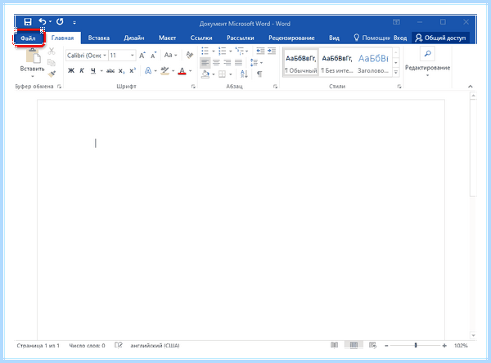Open the Рецензирование tab
This screenshot has height=363, width=491.
click(x=291, y=38)
